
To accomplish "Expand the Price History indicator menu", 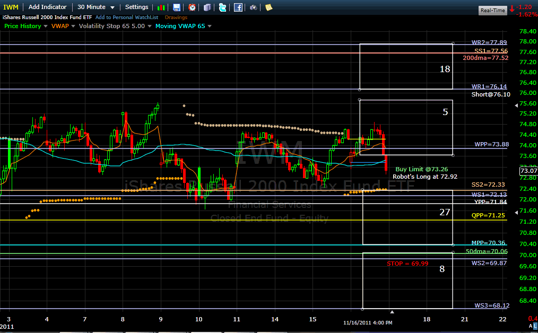I will point(45,26).
